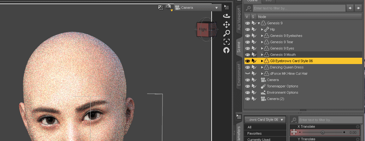Select the Camera node label below Hair

point(273,80)
